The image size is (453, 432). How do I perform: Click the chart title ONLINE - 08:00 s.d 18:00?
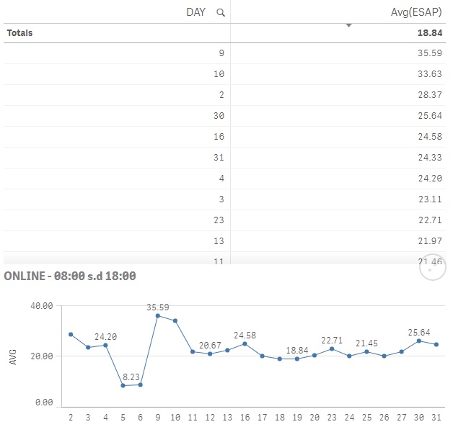71,276
